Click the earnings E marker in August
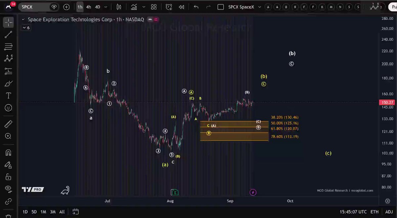 [x=175, y=192]
